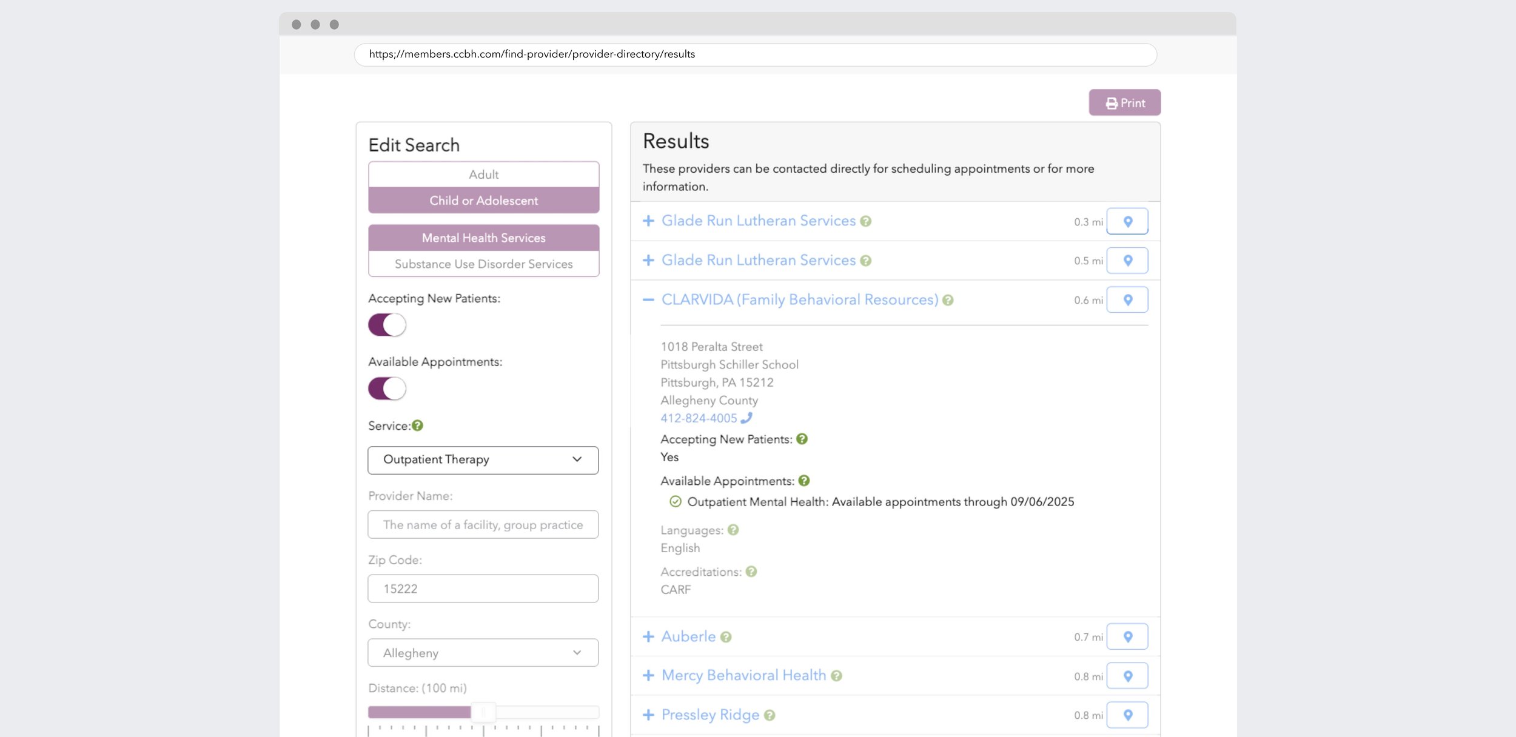Open map pin for Pressley Ridge
Image resolution: width=1516 pixels, height=737 pixels.
click(x=1127, y=715)
